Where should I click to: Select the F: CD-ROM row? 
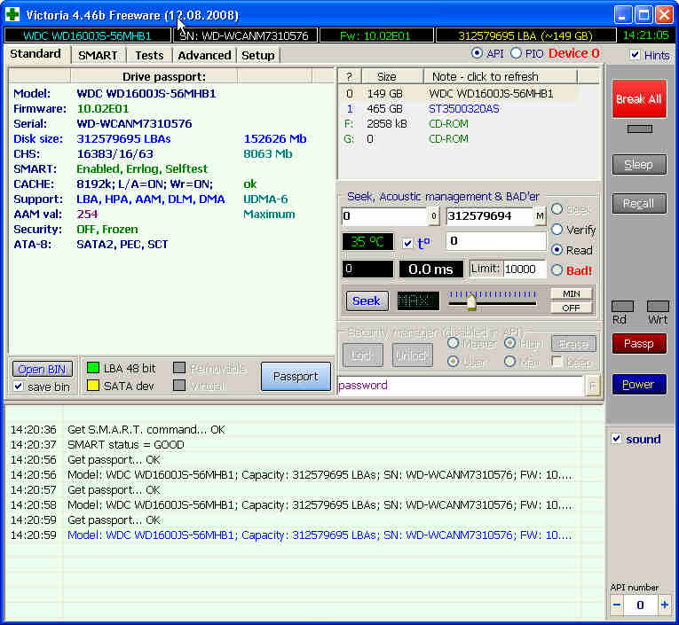(458, 124)
